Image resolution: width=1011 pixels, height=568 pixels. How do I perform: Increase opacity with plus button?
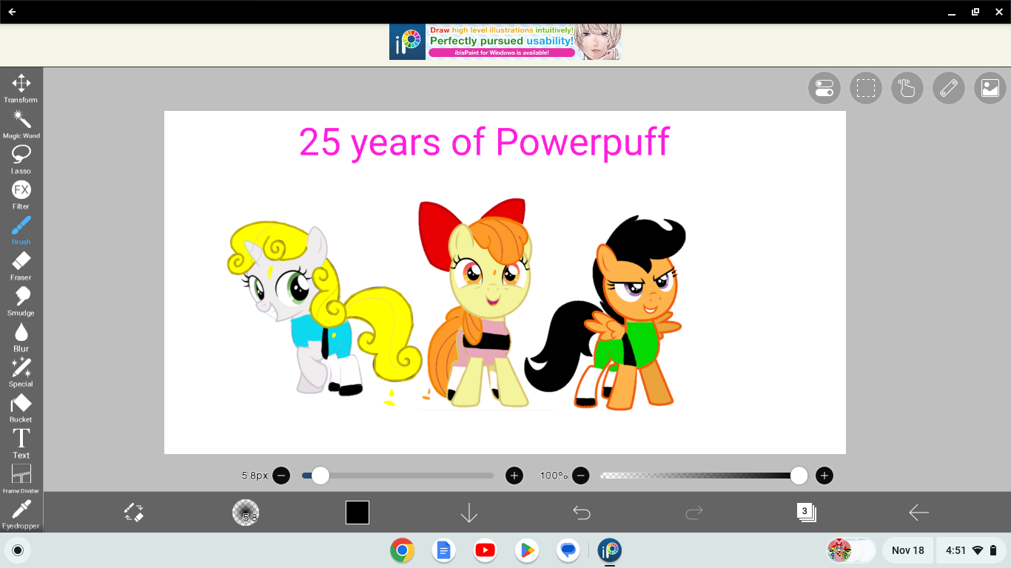(824, 476)
